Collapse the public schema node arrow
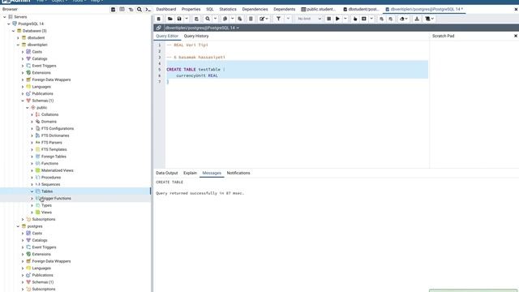 click(x=28, y=108)
